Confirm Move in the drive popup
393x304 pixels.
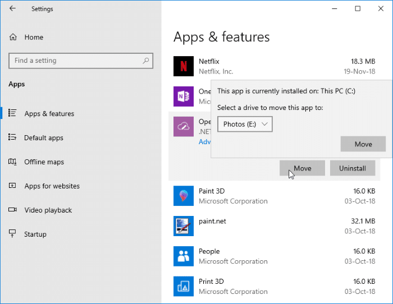click(363, 144)
